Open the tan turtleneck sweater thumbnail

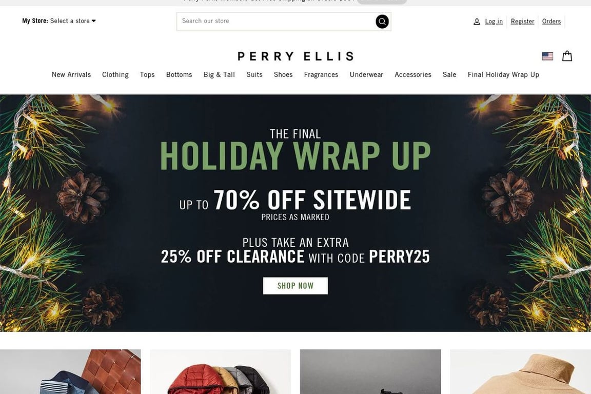[521, 372]
